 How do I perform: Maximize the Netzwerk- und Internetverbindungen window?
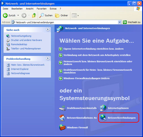point(135,4)
